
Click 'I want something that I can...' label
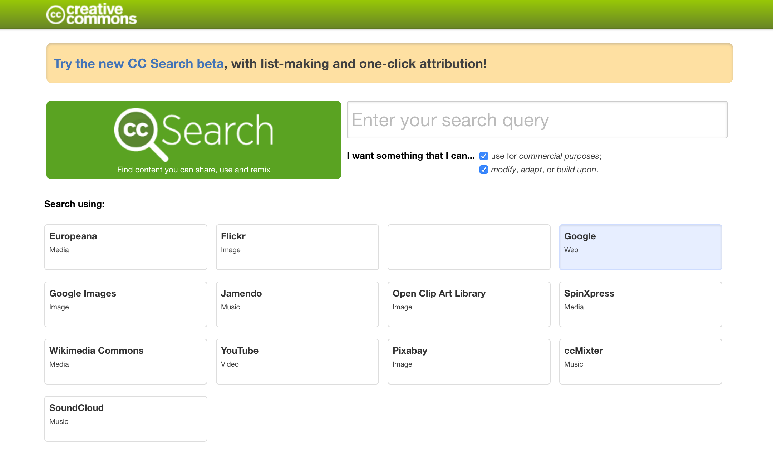(411, 156)
